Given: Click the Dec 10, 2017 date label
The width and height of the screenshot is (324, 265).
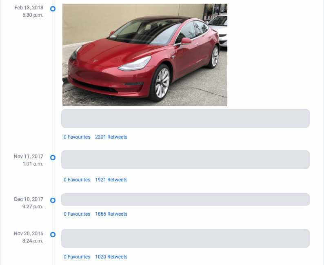Looking at the screenshot, I should click(x=29, y=199).
